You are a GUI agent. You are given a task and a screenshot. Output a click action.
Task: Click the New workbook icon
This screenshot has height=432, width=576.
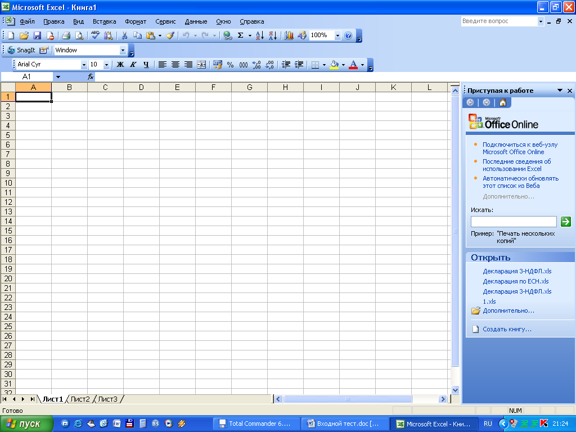click(x=11, y=35)
